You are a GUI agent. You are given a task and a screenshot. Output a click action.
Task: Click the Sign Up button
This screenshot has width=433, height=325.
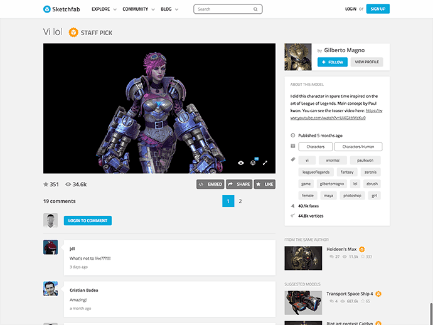click(378, 9)
